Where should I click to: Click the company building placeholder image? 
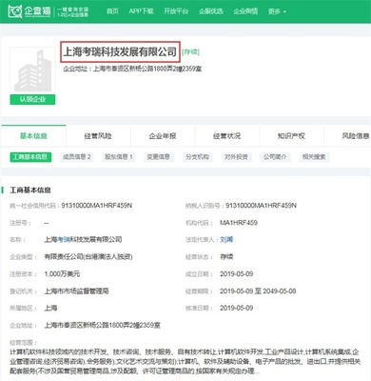click(32, 70)
